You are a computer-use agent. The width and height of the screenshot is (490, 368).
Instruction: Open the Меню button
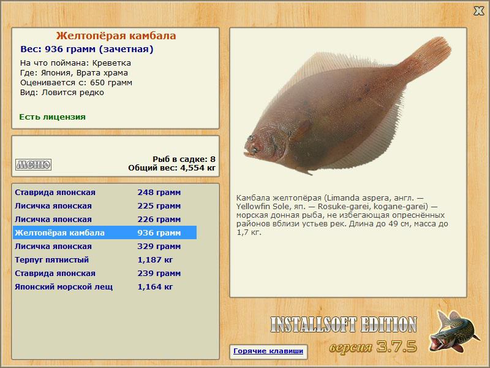34,164
